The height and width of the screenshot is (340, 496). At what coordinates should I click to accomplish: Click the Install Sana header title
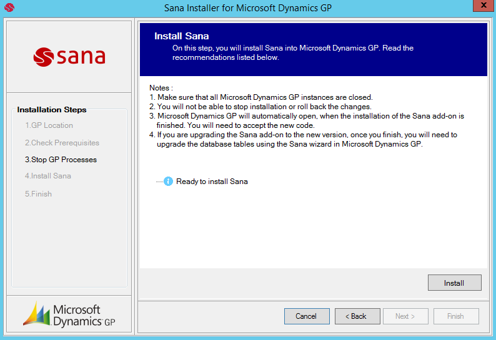(x=182, y=36)
